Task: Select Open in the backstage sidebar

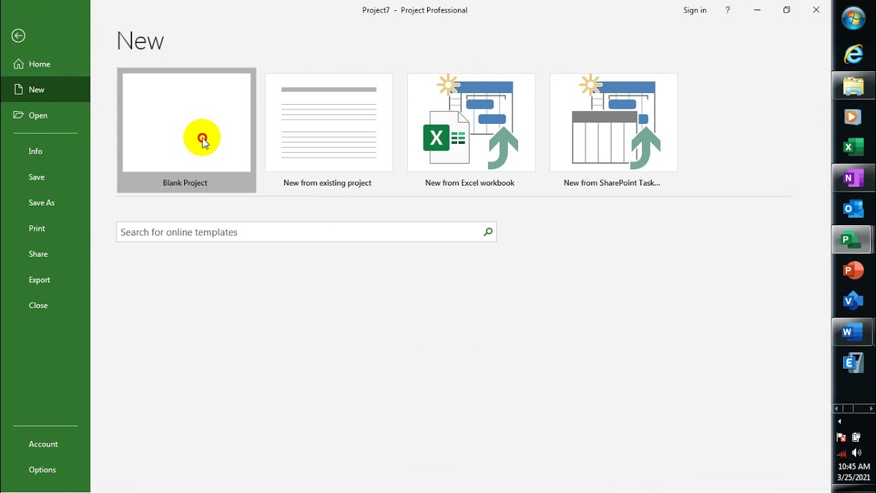Action: coord(45,115)
